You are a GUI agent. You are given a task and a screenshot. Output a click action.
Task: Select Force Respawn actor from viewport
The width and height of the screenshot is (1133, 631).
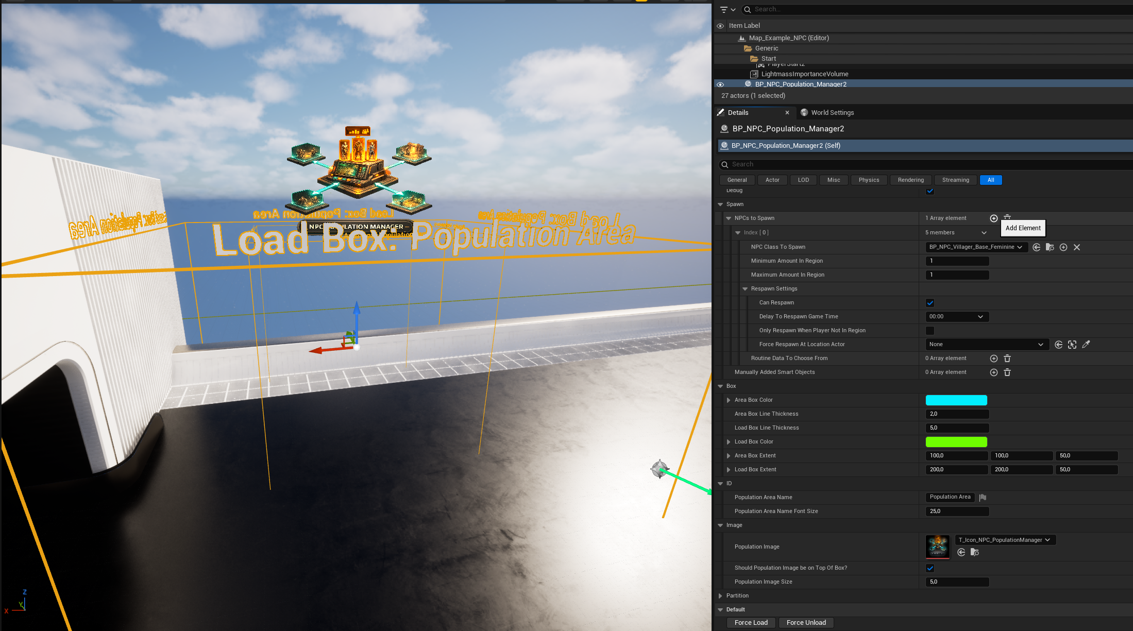[x=1072, y=345]
